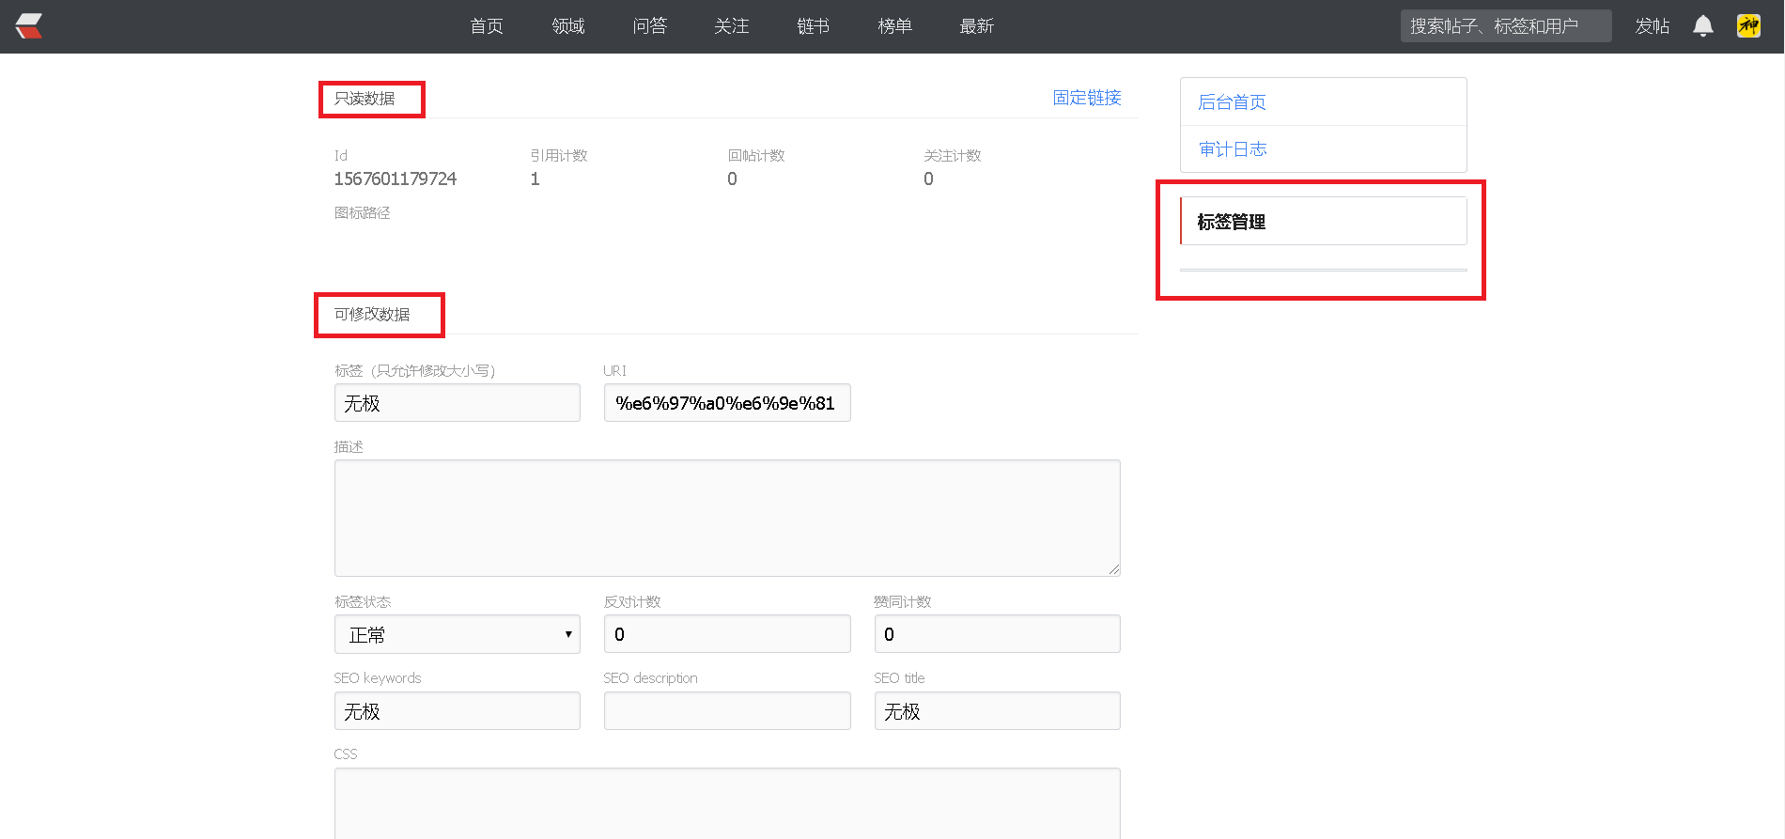Viewport: 1785px width, 839px height.
Task: Expand the 标签状态 dropdown showing 正常
Action: 458,634
